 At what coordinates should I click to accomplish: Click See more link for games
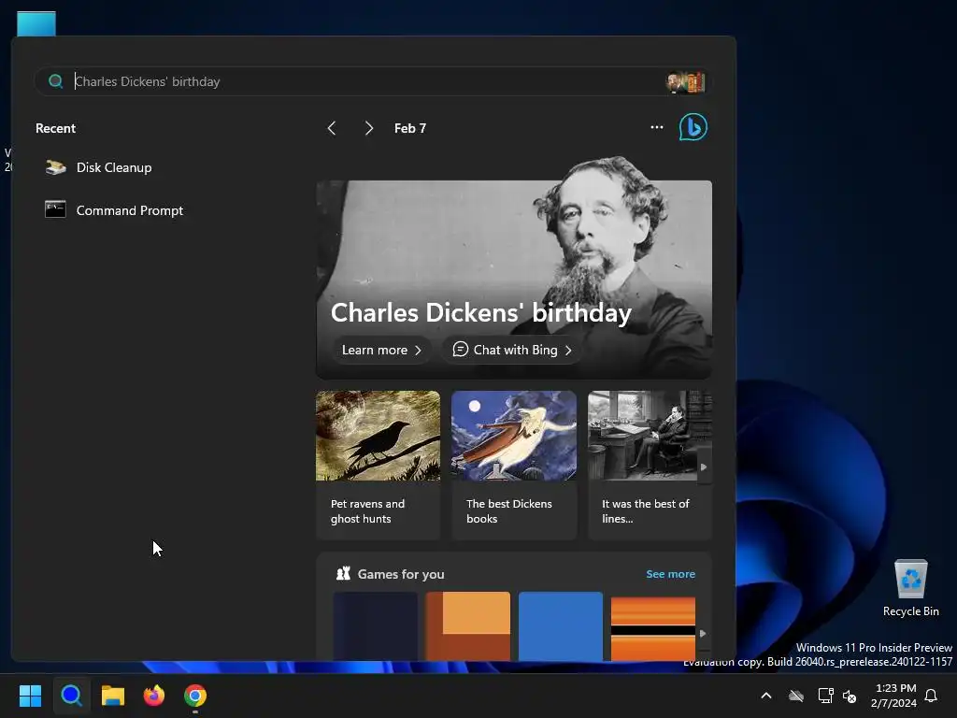[670, 574]
